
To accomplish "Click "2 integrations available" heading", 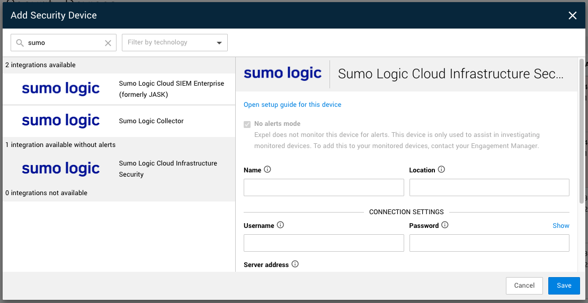I will pos(40,65).
